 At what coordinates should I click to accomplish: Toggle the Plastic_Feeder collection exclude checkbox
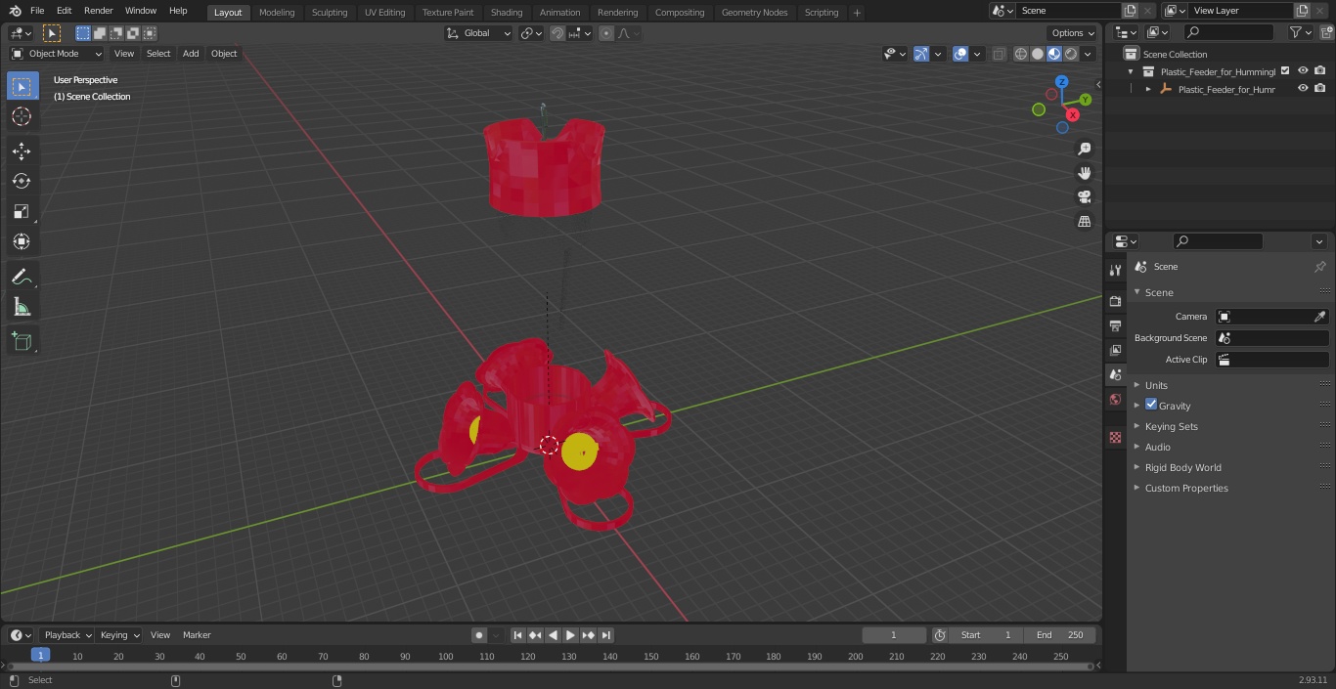pos(1285,71)
